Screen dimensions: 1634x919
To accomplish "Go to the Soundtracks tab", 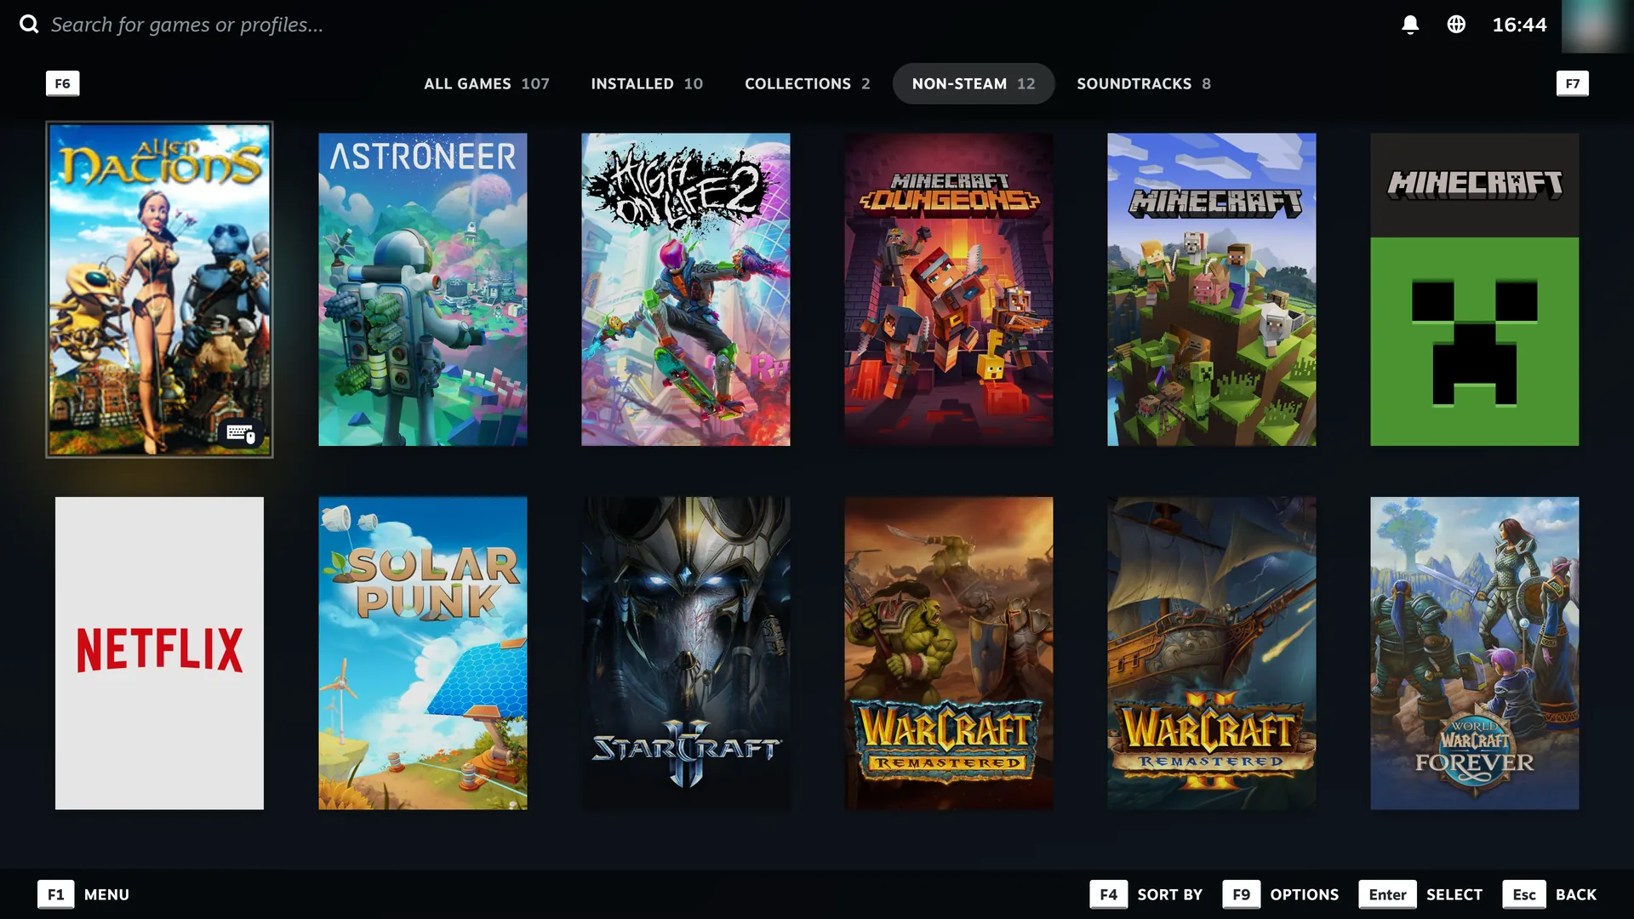I will click(1144, 83).
